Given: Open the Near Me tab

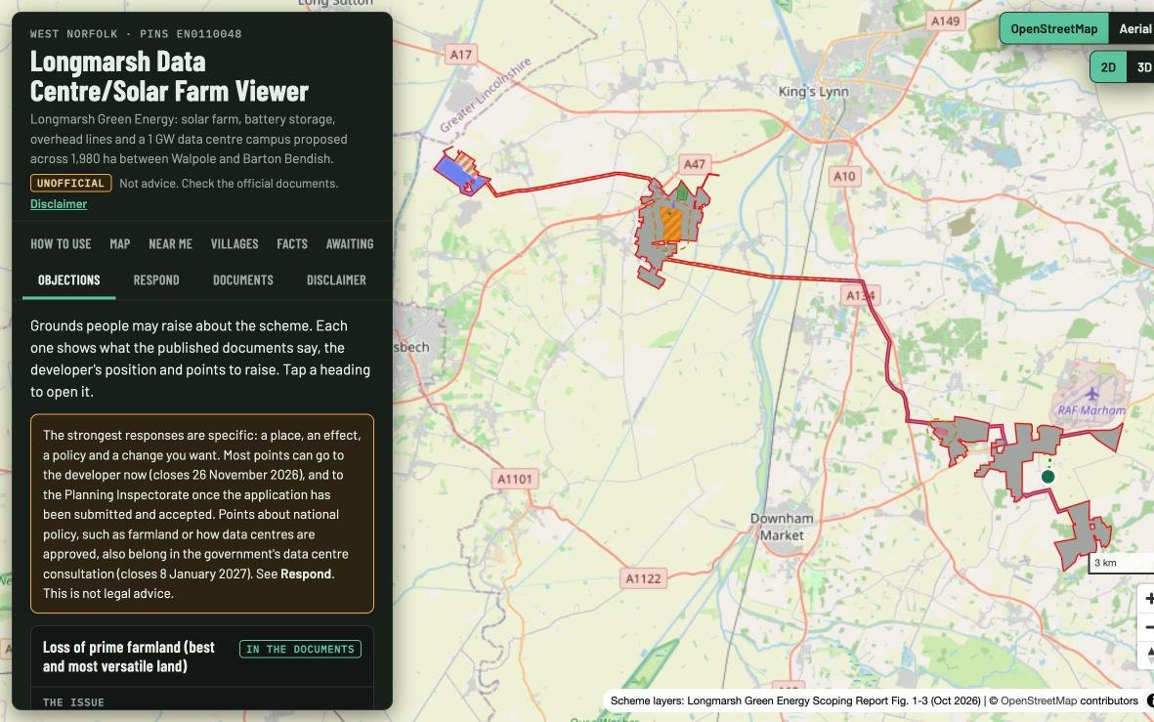Looking at the screenshot, I should click(x=170, y=243).
